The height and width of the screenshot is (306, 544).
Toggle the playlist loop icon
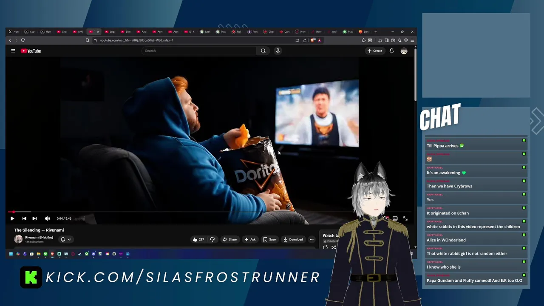pyautogui.click(x=325, y=247)
